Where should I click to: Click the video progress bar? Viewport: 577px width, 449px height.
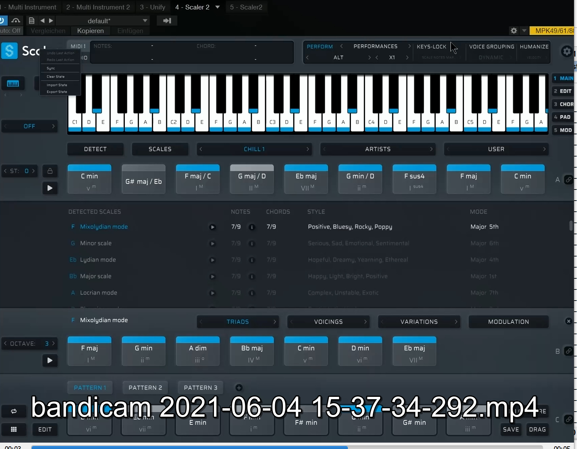click(287, 447)
